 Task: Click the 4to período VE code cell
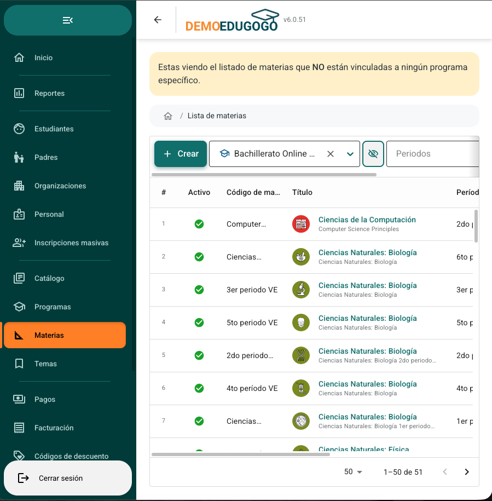(252, 388)
